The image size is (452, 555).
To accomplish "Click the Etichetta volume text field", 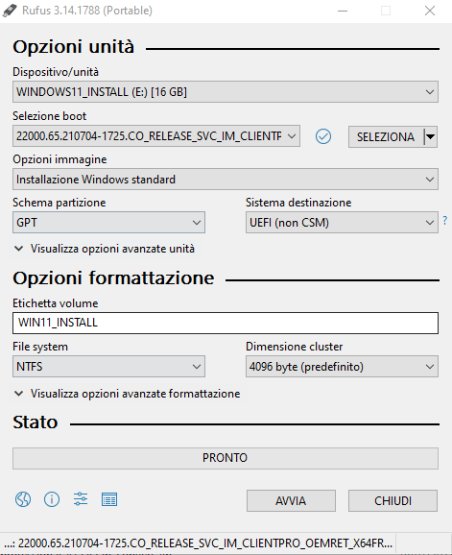I will pos(226,323).
